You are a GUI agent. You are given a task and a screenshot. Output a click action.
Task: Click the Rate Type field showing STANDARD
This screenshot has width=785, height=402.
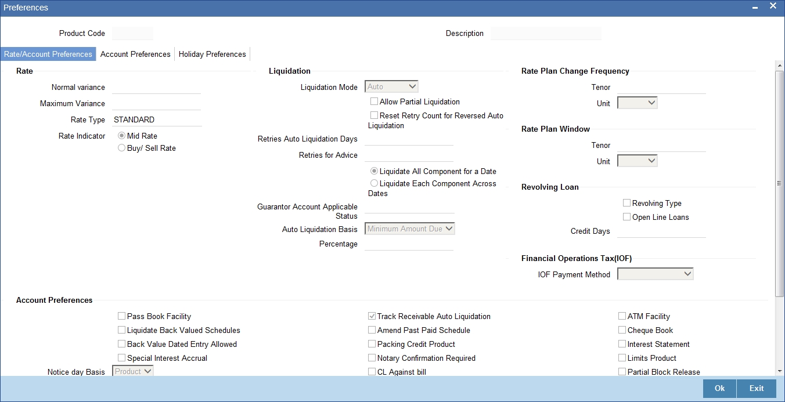[x=157, y=119]
